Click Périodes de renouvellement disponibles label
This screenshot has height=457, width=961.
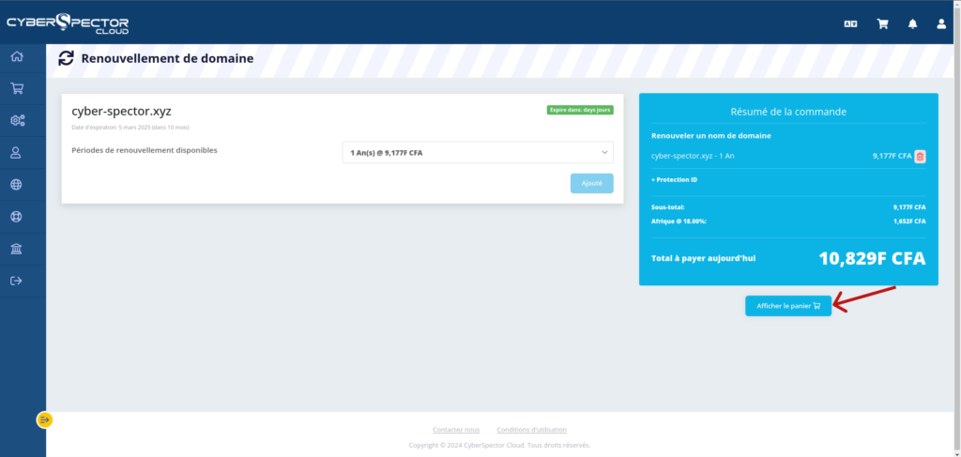[x=144, y=150]
